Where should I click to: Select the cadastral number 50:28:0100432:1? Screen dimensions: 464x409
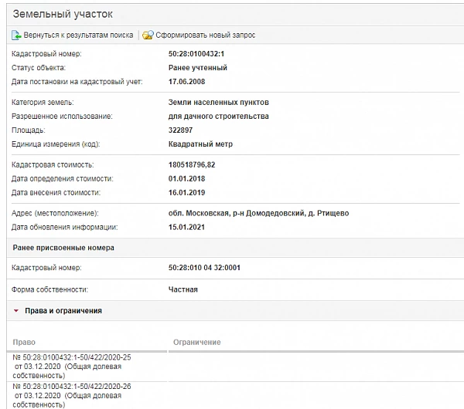click(x=198, y=54)
